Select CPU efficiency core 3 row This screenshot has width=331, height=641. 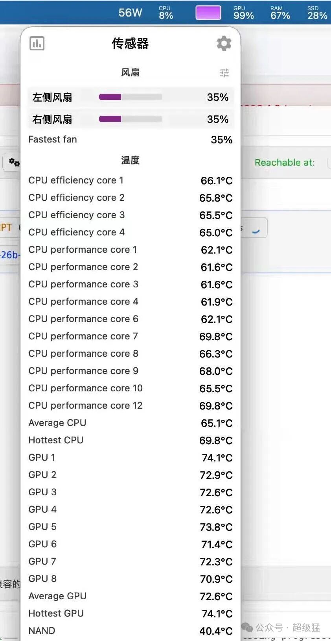point(131,215)
